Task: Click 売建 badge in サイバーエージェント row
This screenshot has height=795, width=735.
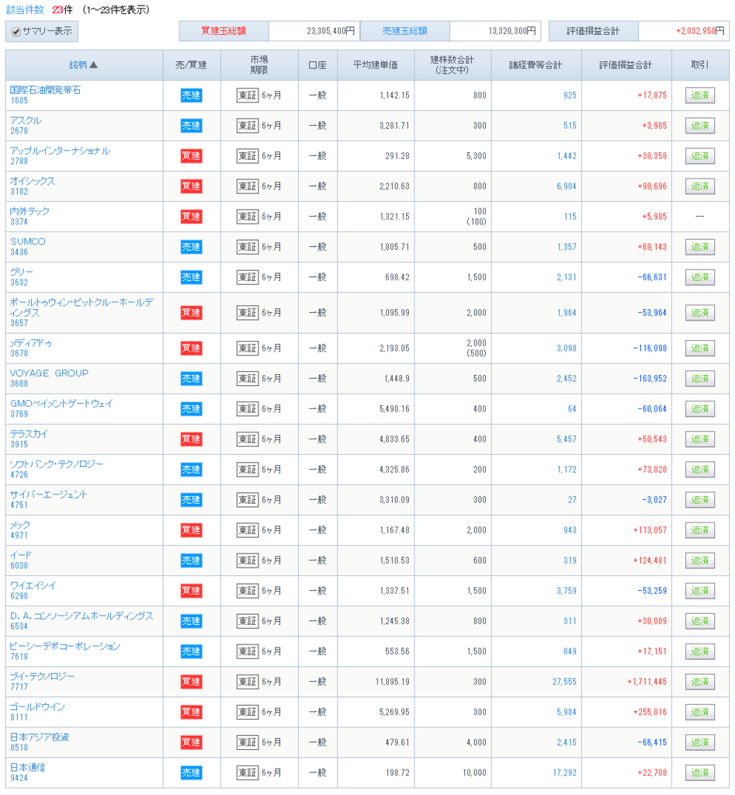Action: tap(191, 500)
